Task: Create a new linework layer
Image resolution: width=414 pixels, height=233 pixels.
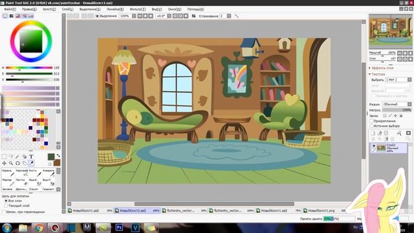Action: click(380, 133)
